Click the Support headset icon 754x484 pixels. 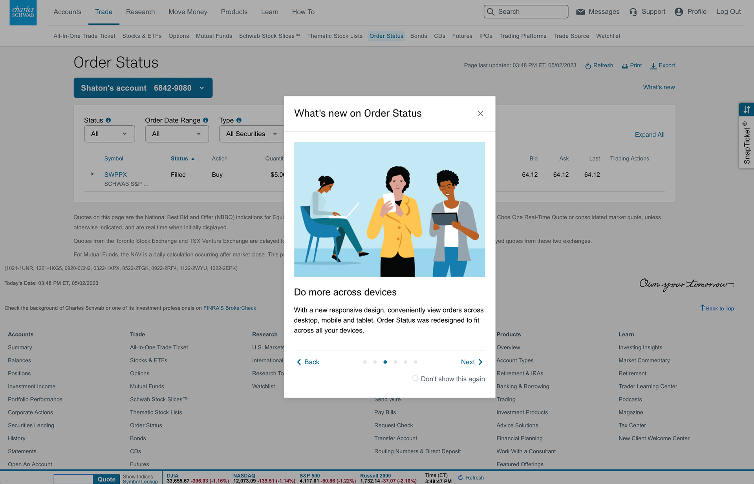click(x=633, y=12)
